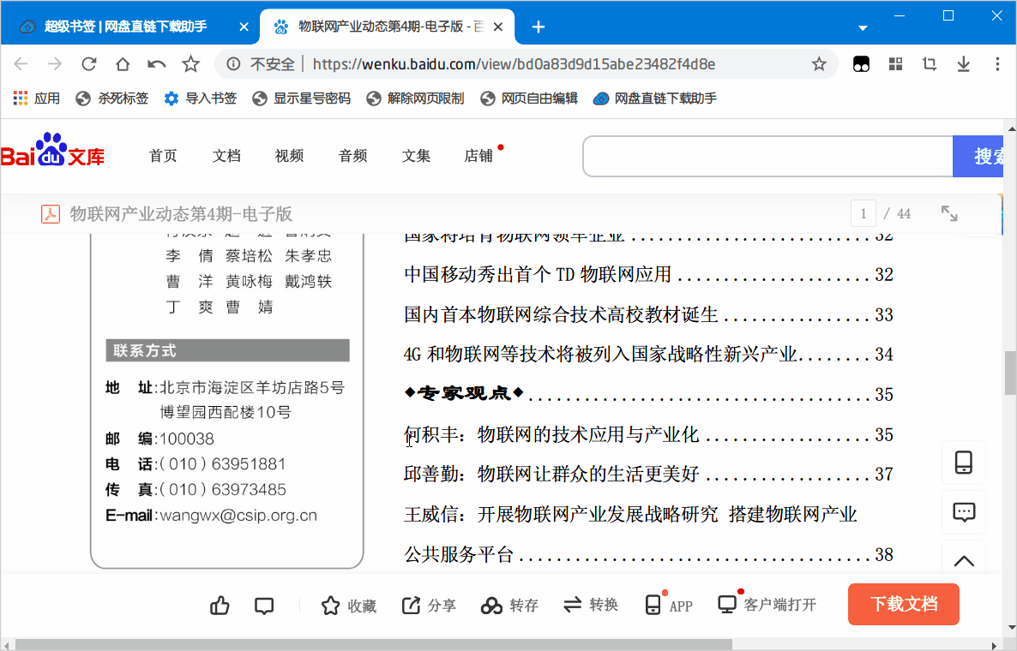The width and height of the screenshot is (1017, 651).
Task: Click the 收藏 favorite button
Action: click(x=349, y=605)
